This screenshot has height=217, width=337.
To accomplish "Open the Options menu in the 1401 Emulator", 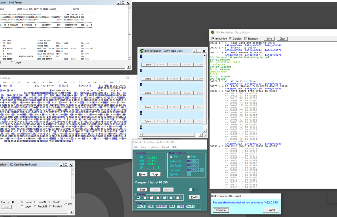I will point(154,147).
